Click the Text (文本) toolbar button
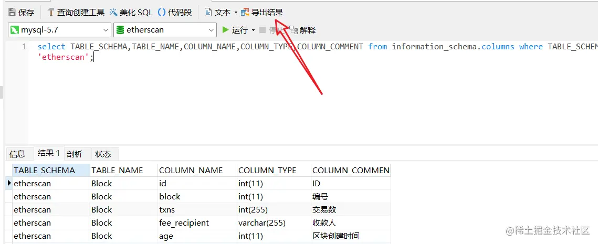The image size is (598, 244). pyautogui.click(x=218, y=12)
